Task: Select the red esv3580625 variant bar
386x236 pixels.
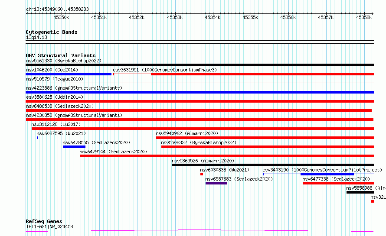Action: click(x=200, y=101)
